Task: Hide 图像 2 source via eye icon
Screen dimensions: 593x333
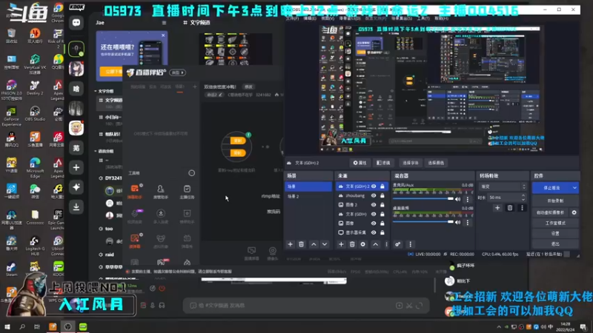Action: [x=374, y=205]
